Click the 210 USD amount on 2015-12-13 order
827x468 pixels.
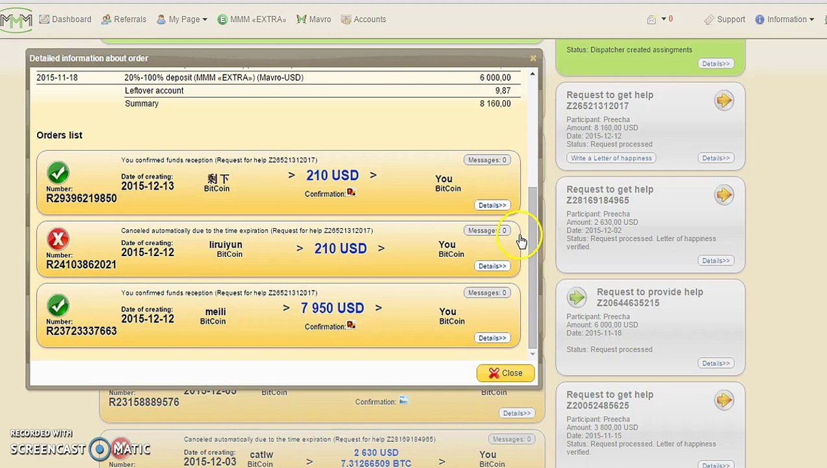point(332,175)
